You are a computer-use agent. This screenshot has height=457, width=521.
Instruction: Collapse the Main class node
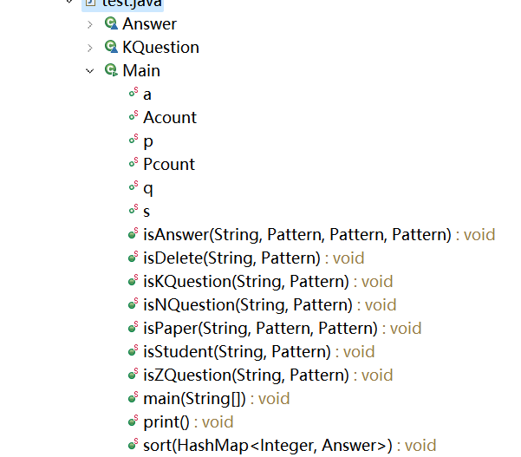tap(89, 71)
